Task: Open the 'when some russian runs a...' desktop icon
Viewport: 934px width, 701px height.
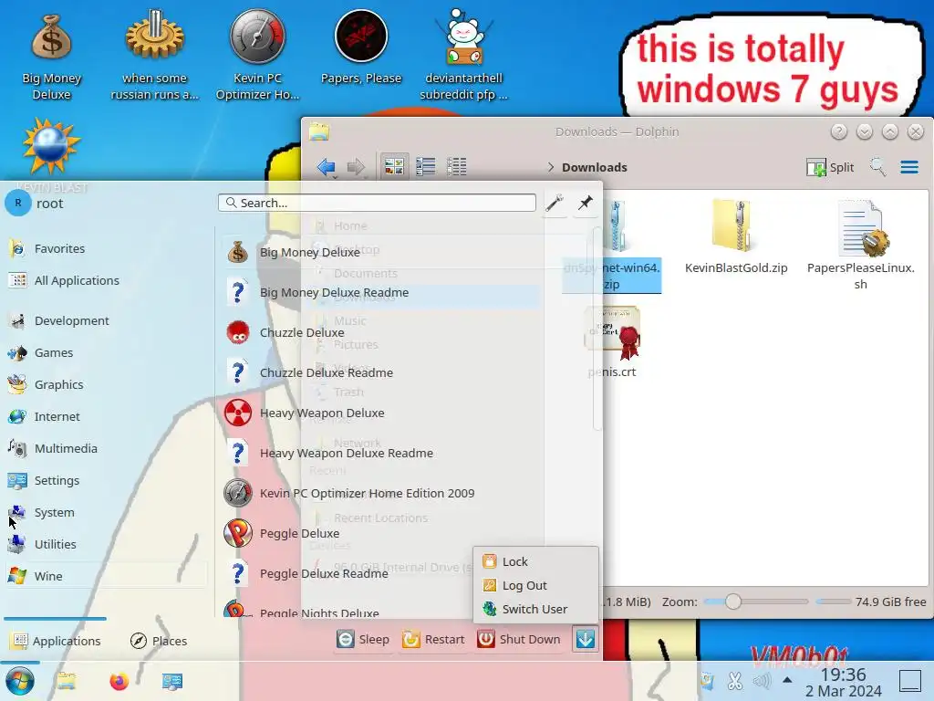Action: pos(154,57)
